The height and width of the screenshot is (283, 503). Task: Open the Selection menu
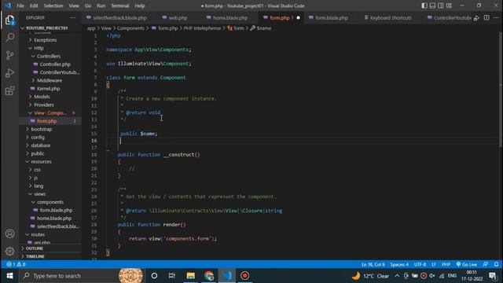[x=53, y=6]
